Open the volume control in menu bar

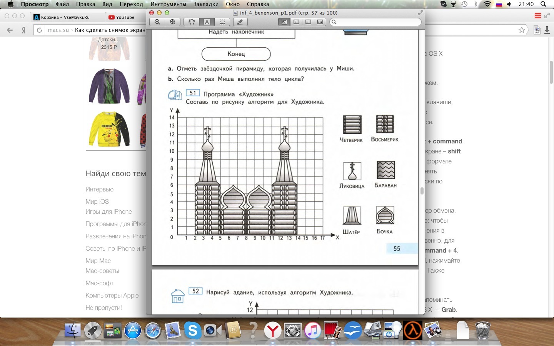509,4
